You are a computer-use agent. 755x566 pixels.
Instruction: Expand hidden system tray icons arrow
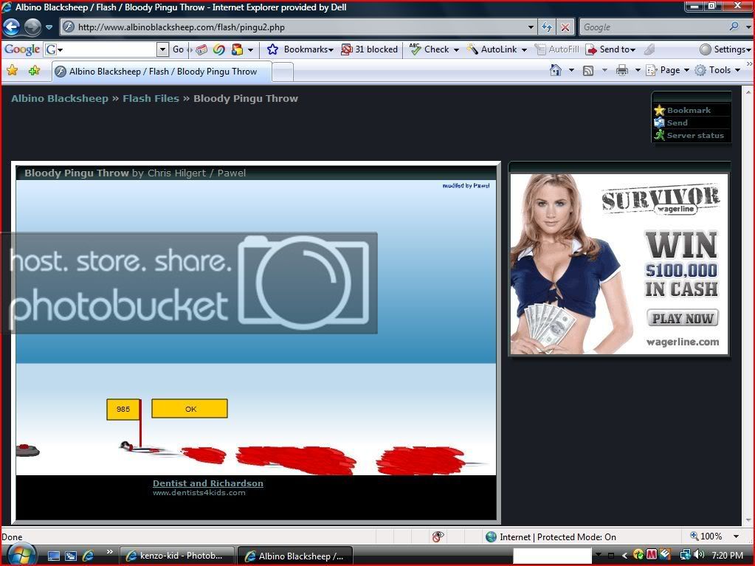624,556
